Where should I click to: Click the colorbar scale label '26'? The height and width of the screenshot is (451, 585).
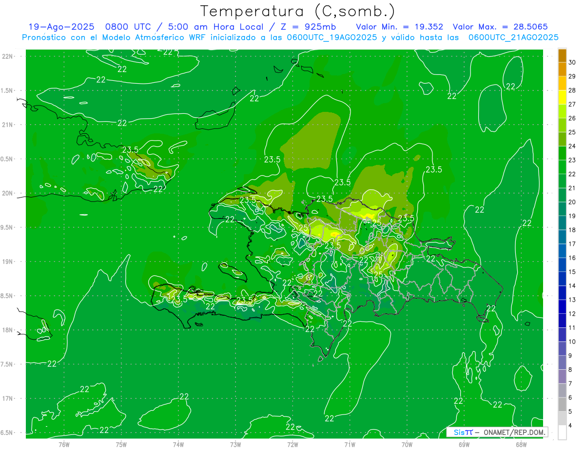572,118
